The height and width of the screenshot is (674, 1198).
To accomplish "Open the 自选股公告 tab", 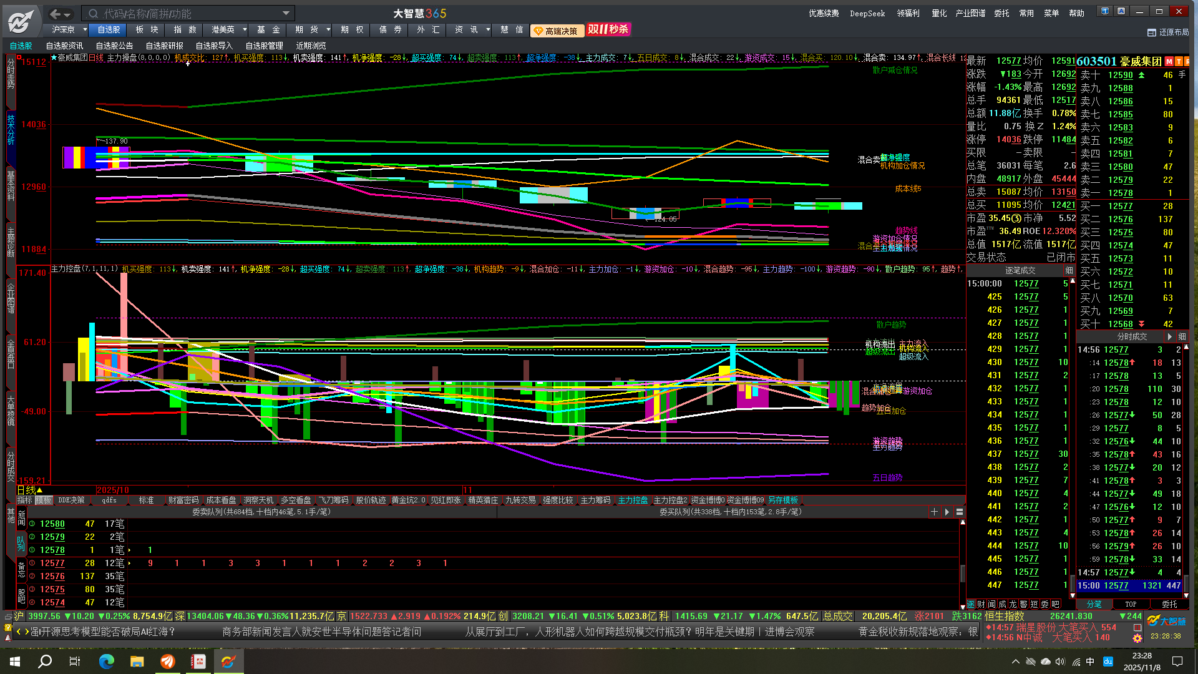I will tap(114, 46).
